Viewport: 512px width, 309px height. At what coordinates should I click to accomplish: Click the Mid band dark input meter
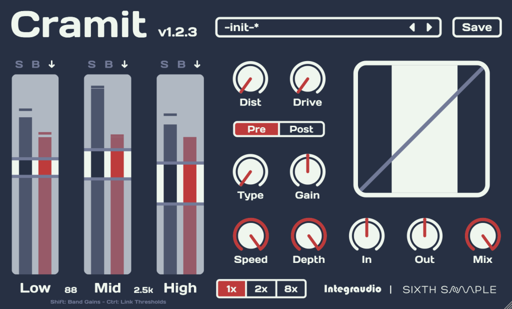(97, 181)
